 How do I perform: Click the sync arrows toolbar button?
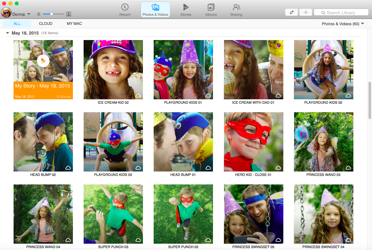pos(292,12)
